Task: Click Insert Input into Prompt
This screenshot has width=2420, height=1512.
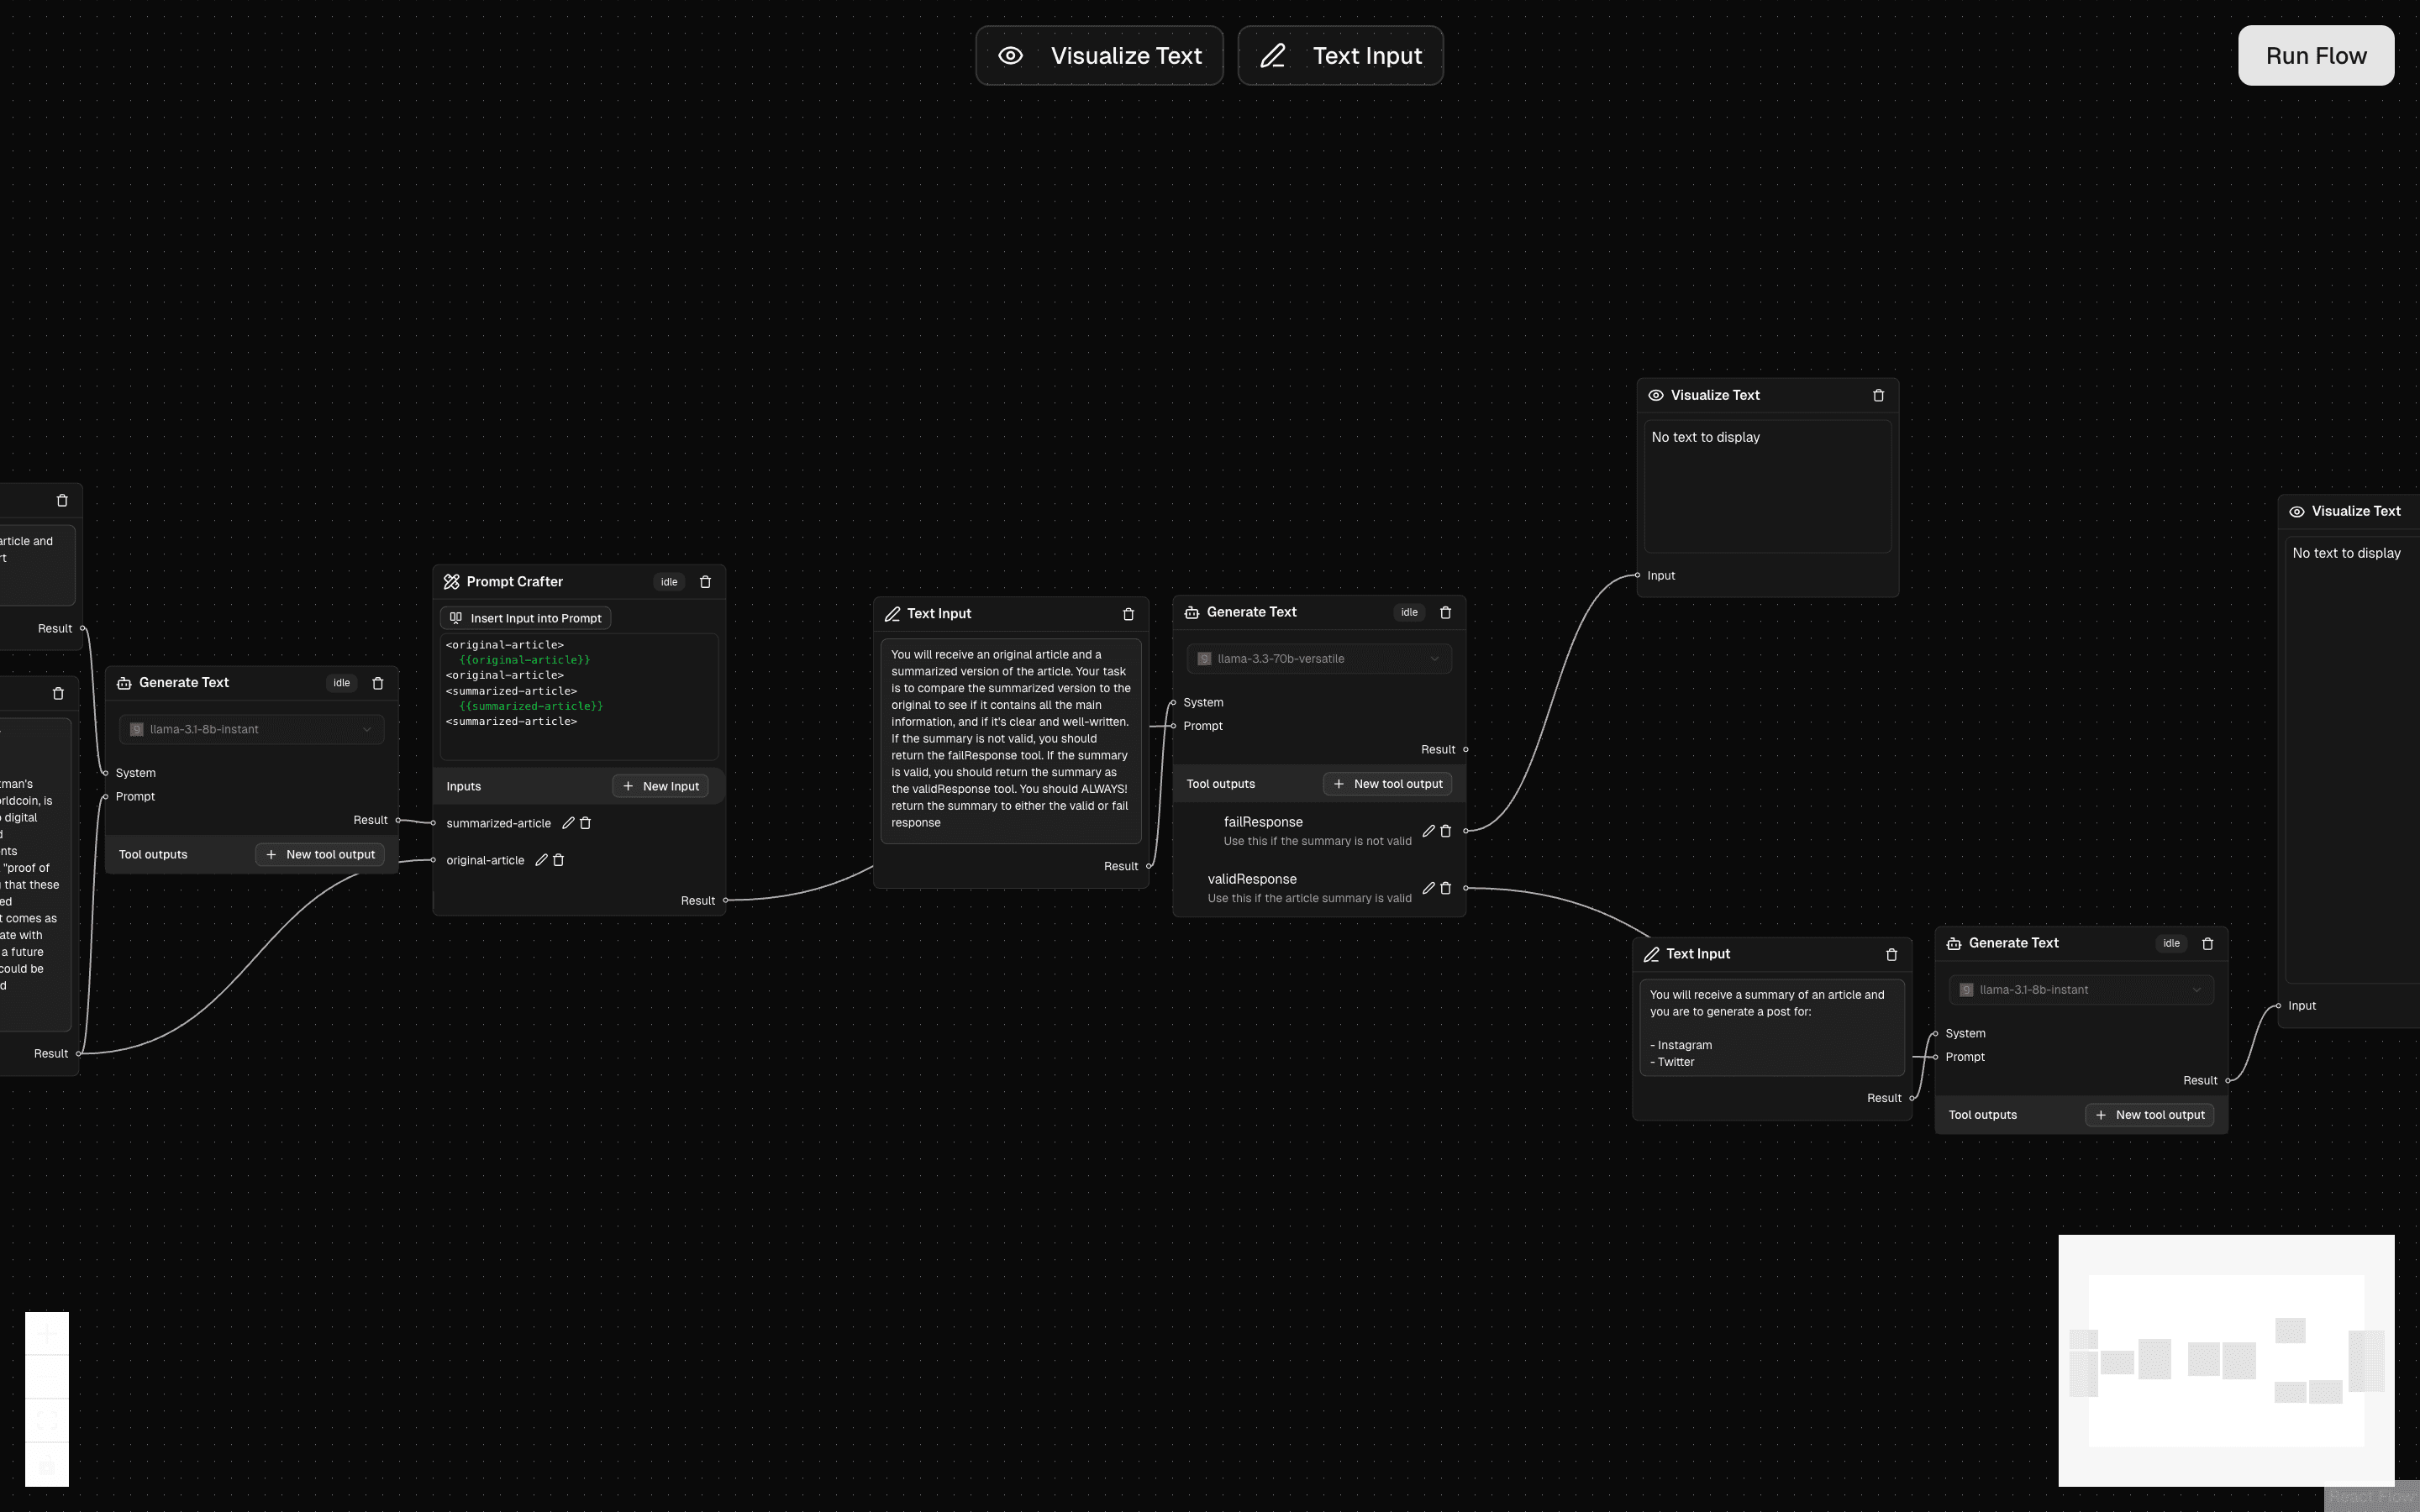Action: point(524,617)
